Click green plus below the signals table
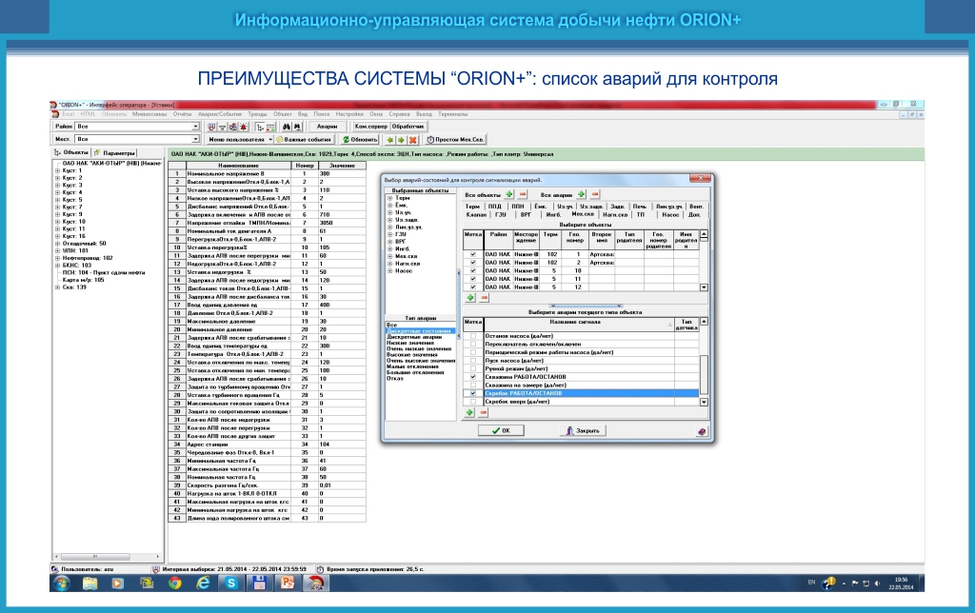 click(470, 412)
